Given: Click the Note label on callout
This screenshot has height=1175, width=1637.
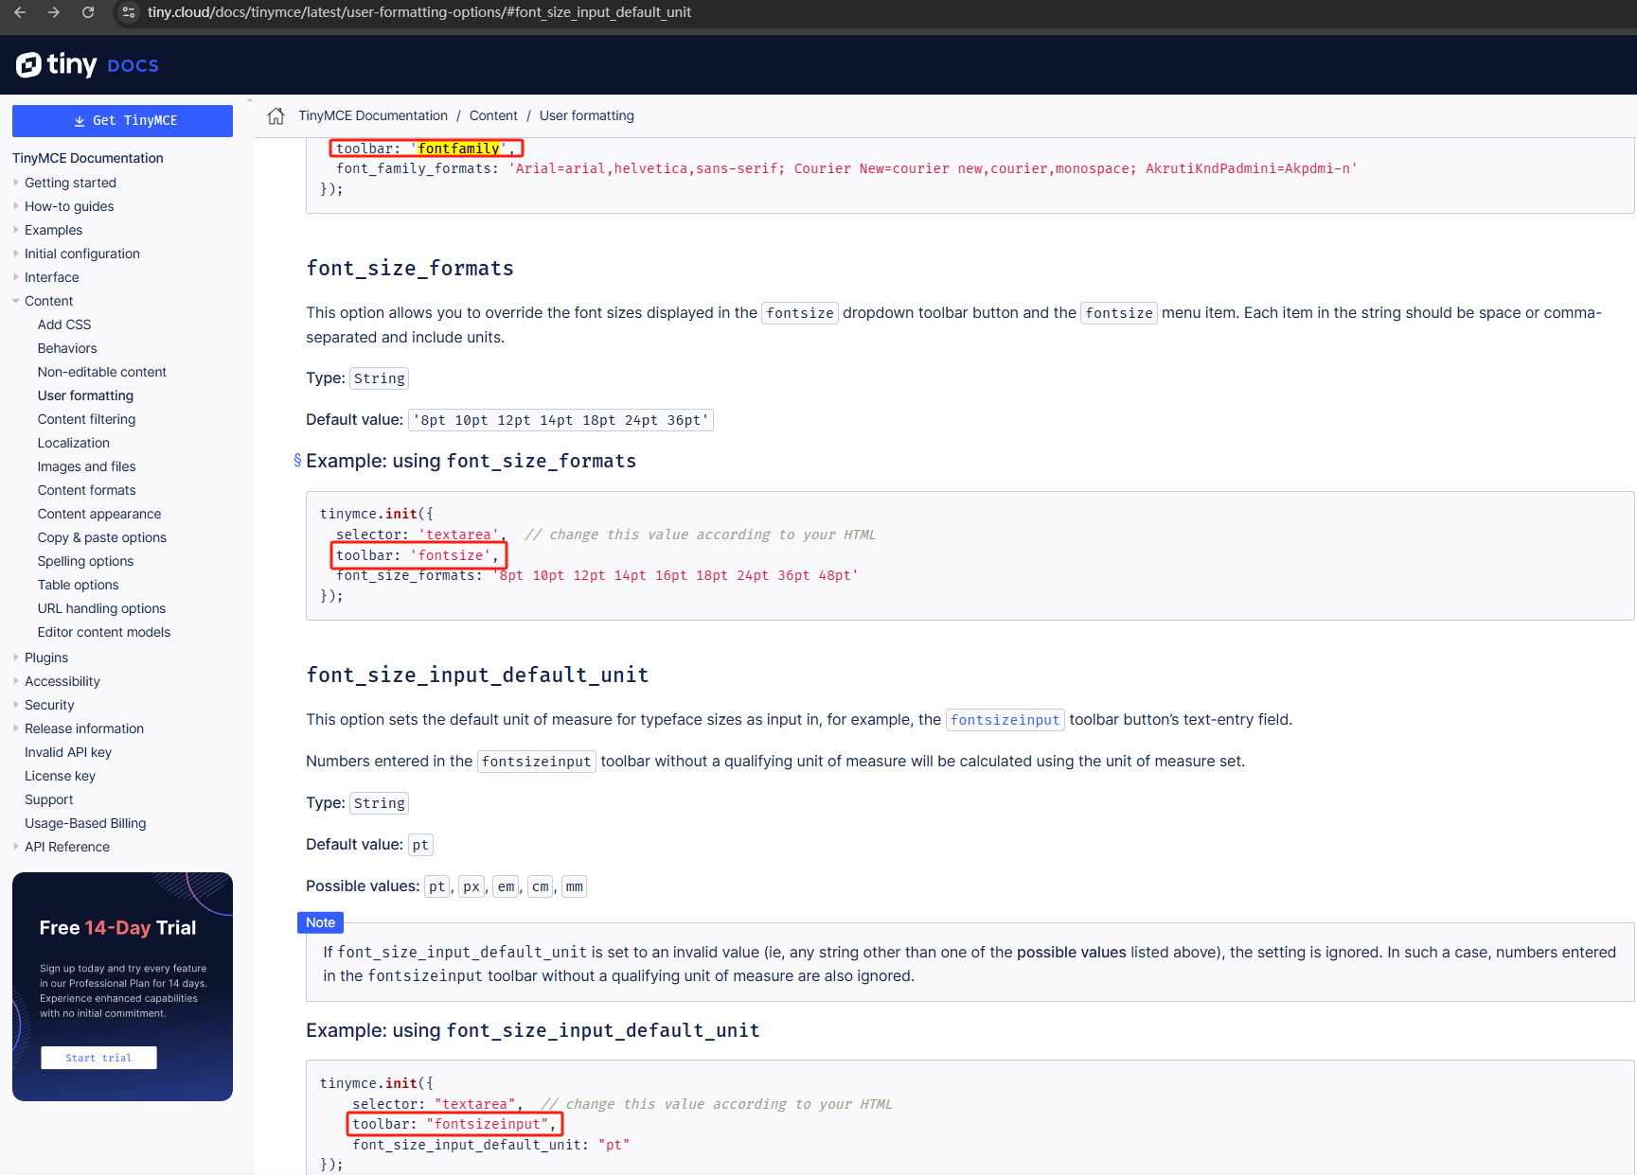Looking at the screenshot, I should (320, 922).
